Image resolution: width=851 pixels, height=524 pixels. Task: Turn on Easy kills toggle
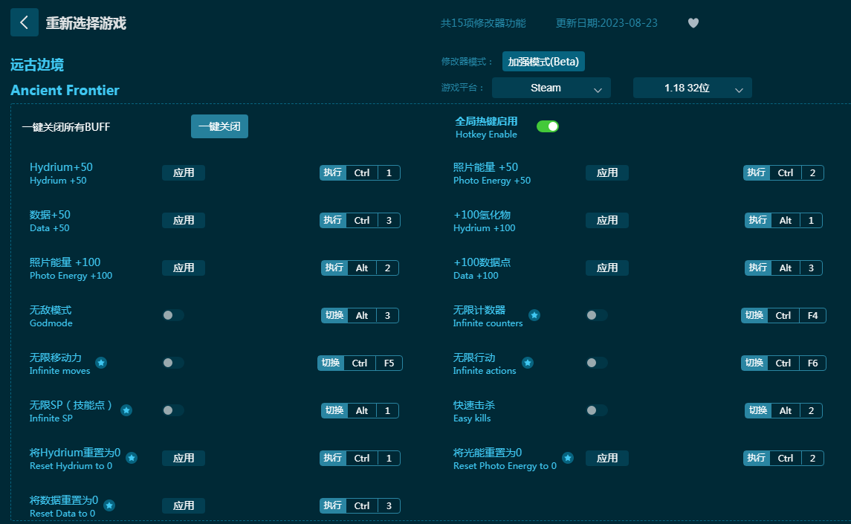596,410
